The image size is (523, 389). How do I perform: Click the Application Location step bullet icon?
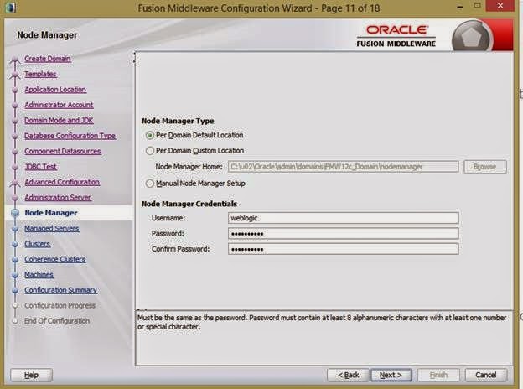coord(15,90)
